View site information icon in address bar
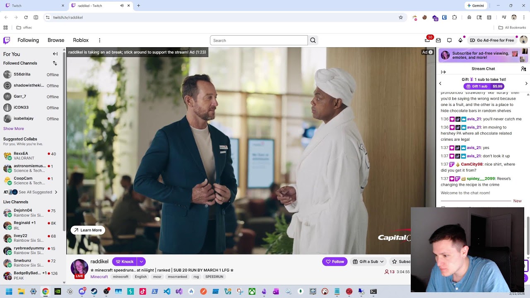The image size is (530, 298). click(48, 17)
